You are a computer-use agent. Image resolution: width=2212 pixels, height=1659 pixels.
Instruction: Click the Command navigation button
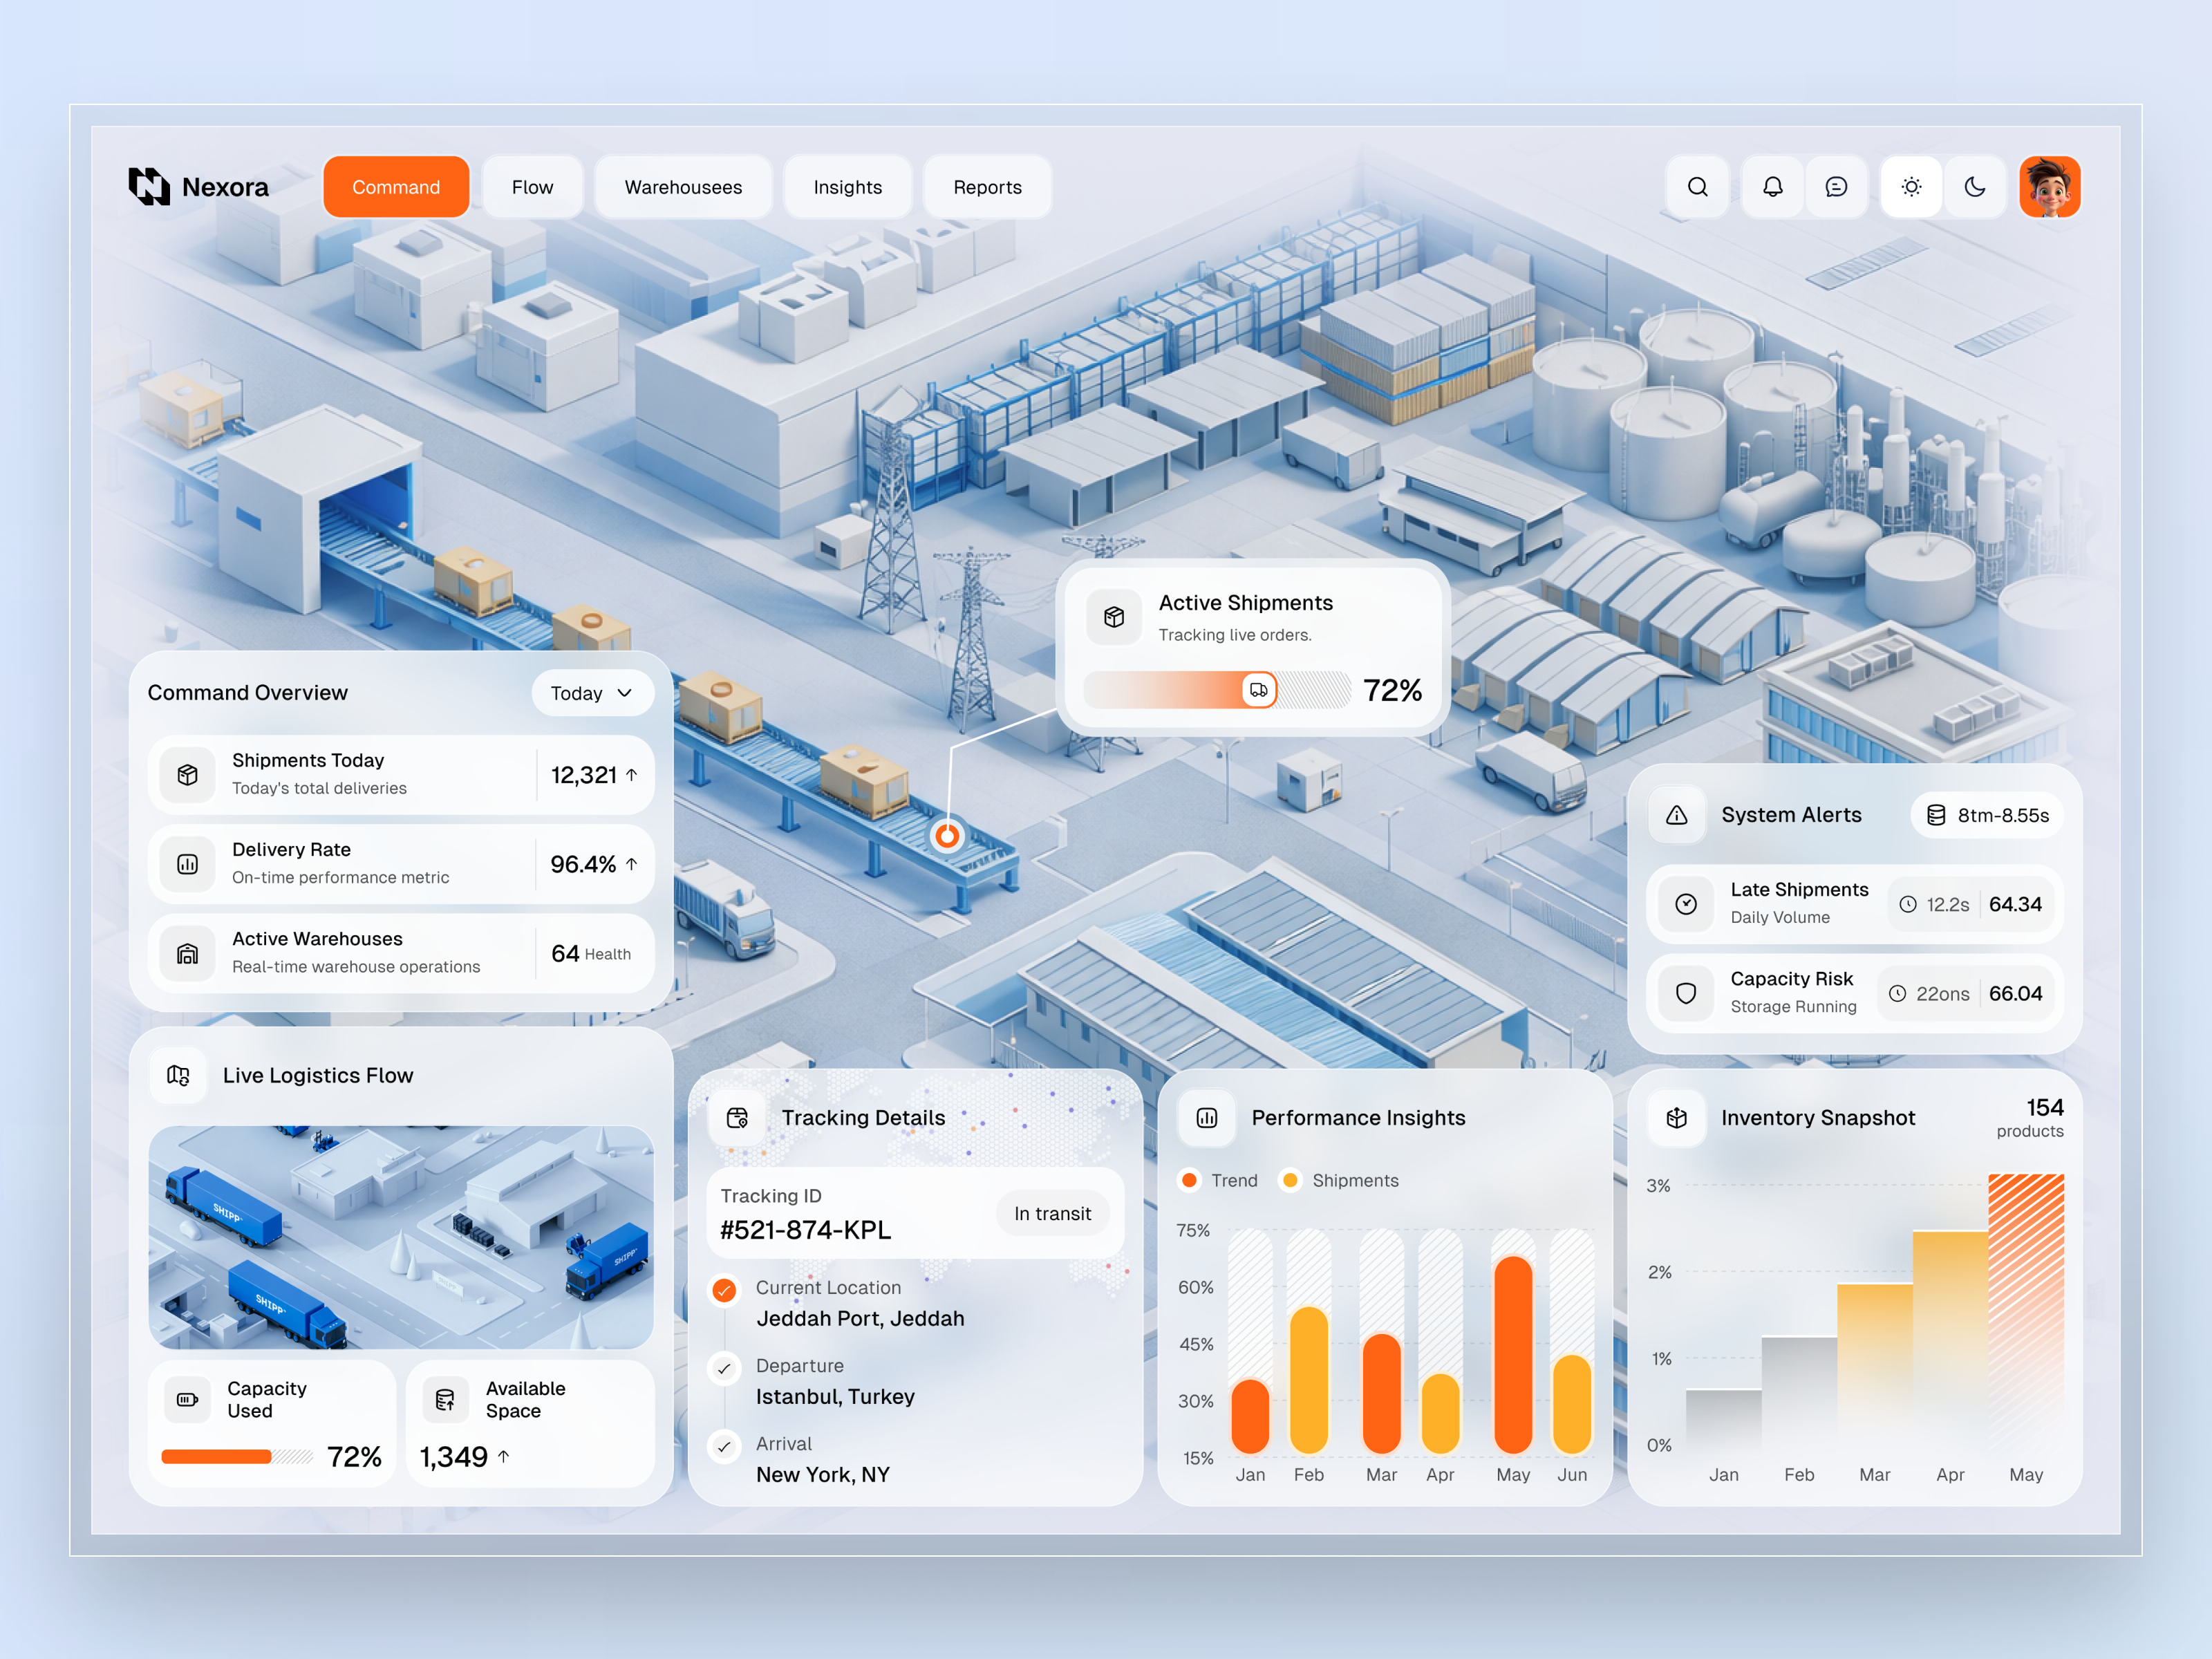pos(396,186)
